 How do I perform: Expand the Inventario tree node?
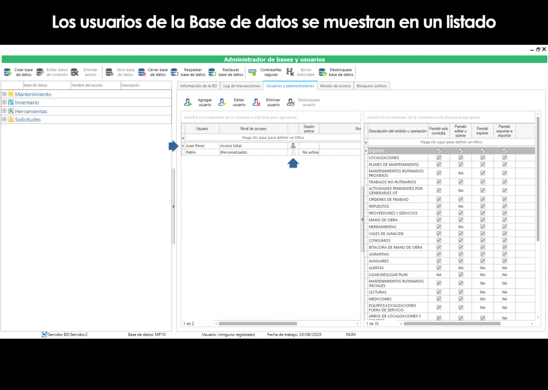(4, 102)
